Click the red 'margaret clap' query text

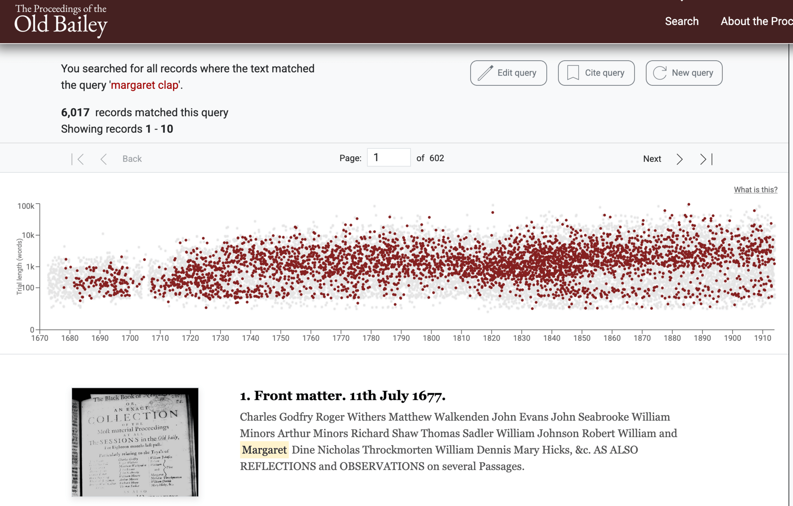pyautogui.click(x=145, y=85)
